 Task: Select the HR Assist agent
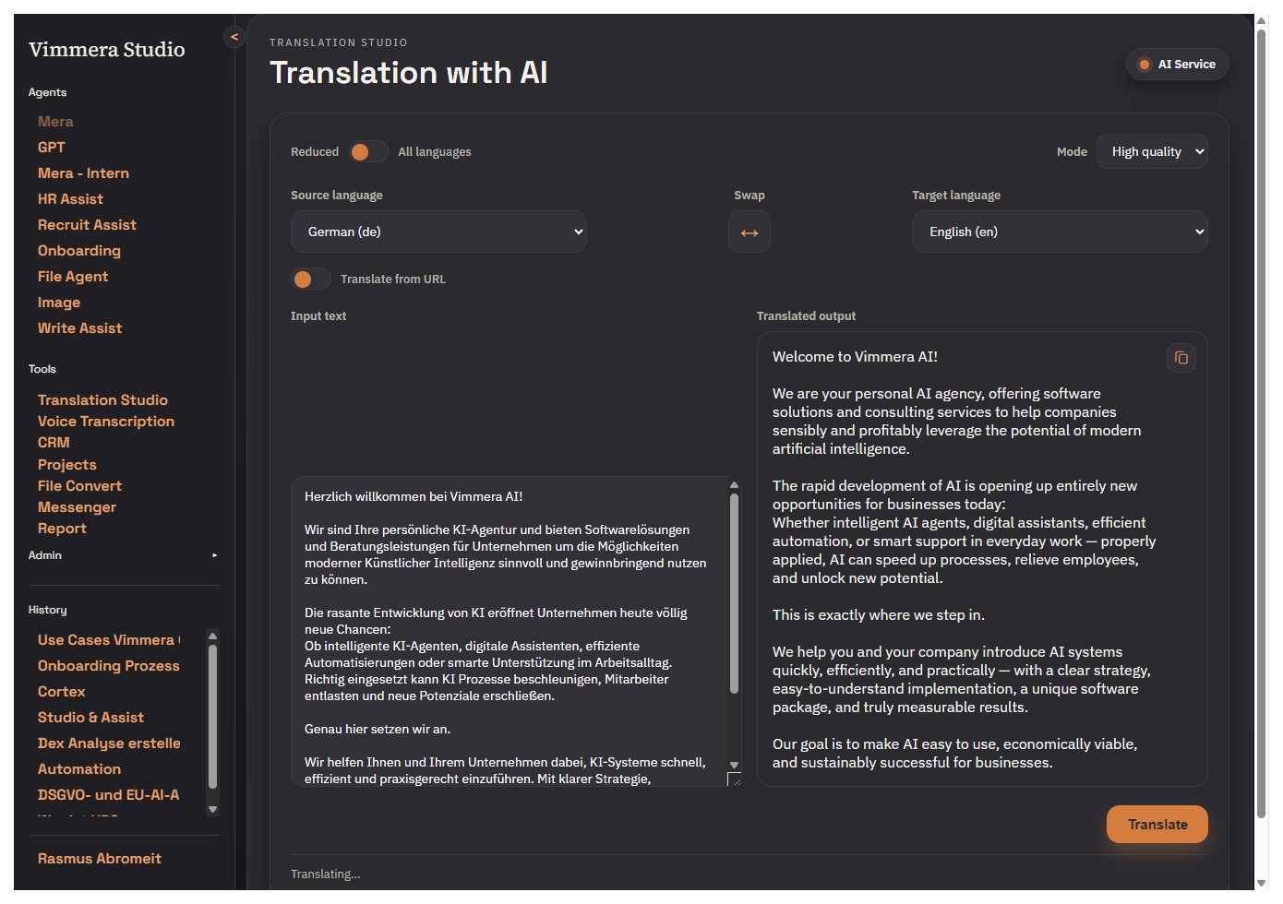tap(70, 199)
